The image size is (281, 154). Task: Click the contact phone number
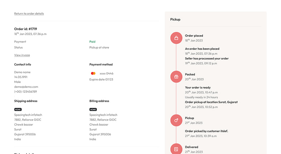pyautogui.click(x=25, y=92)
